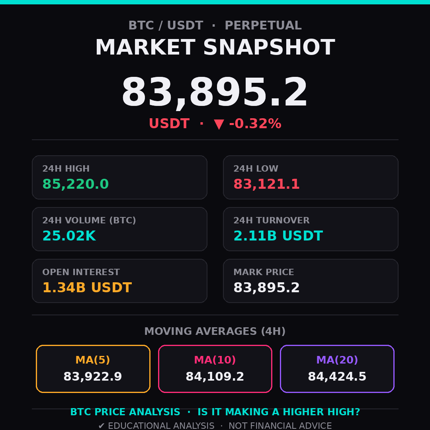Click the Open Interest card
The width and height of the screenshot is (430, 430).
[119, 281]
